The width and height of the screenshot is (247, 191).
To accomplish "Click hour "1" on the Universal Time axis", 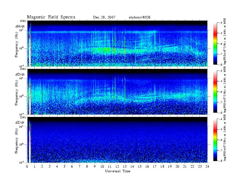I will [35, 167].
